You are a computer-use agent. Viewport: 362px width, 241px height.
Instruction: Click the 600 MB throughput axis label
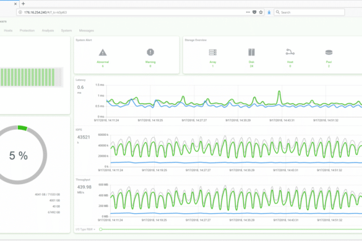click(103, 185)
